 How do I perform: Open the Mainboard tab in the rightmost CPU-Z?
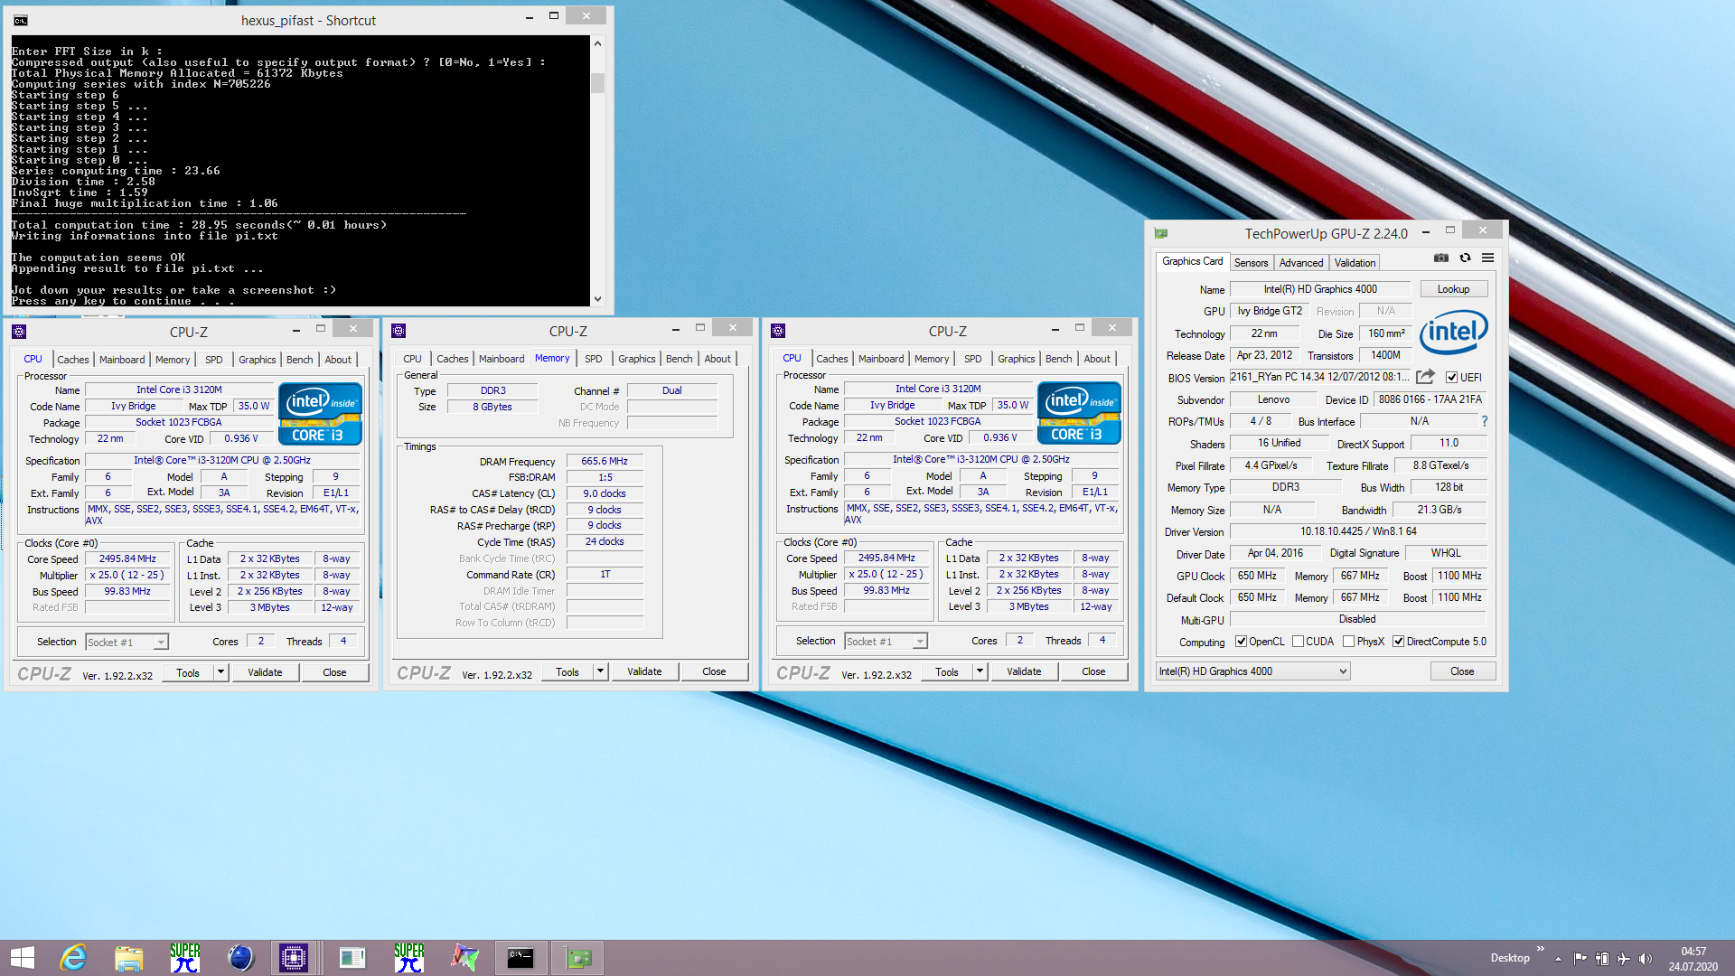pos(881,359)
